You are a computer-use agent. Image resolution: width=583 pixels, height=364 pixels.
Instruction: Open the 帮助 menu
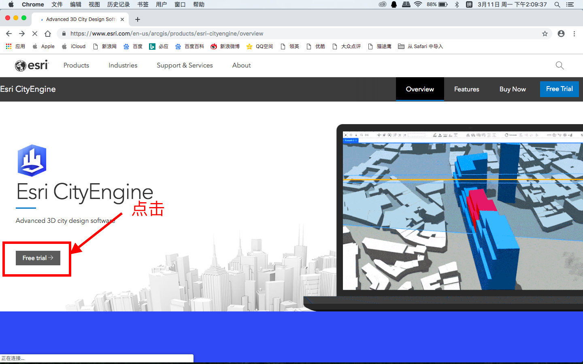[x=199, y=4]
